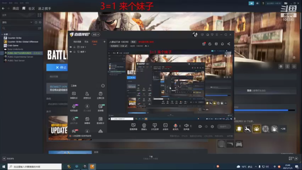Add a multimedia (多媒体) source
Screen dimensions: 302x170
(x=165, y=127)
